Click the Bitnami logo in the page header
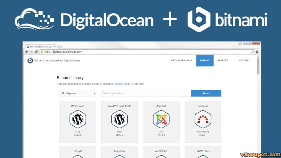Image resolution: width=281 pixels, height=158 pixels. 30,61
